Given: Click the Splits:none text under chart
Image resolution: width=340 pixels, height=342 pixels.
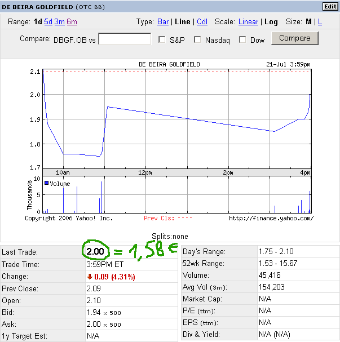Looking at the screenshot, I should [x=170, y=237].
